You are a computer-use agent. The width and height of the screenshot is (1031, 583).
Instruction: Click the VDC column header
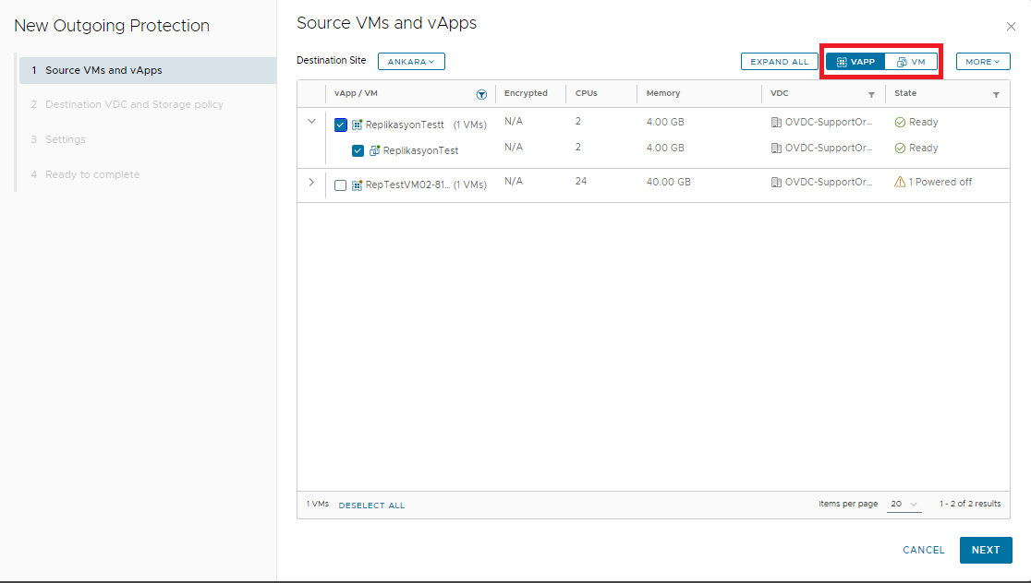(x=779, y=93)
